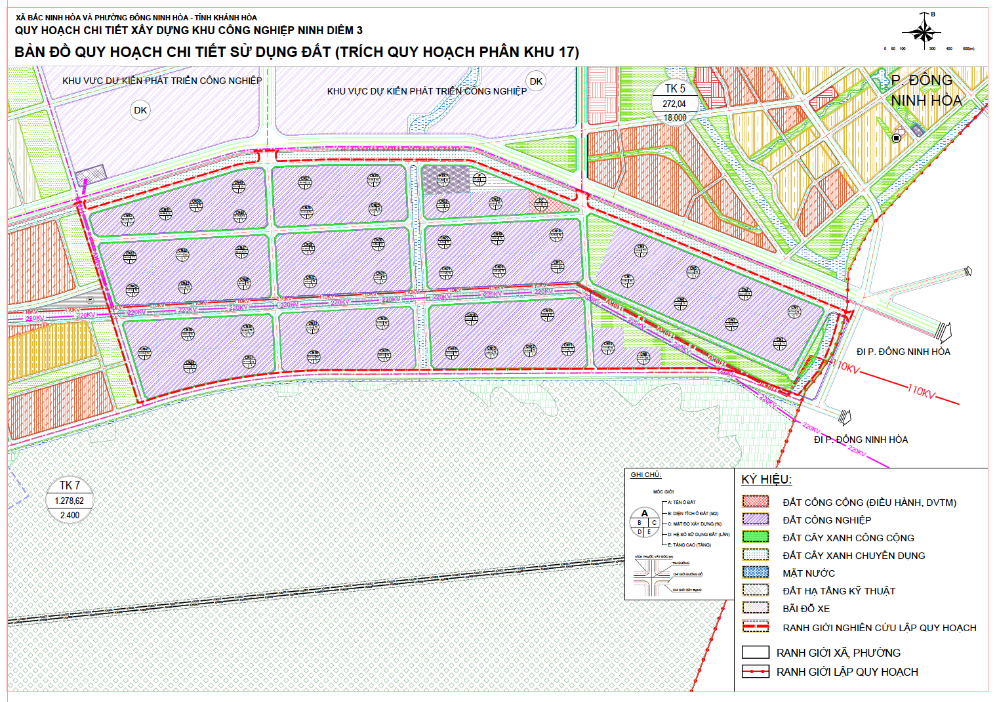Click the black ward center symbol near P. Đông Ninh Hòa
997x702 pixels.
[x=896, y=138]
